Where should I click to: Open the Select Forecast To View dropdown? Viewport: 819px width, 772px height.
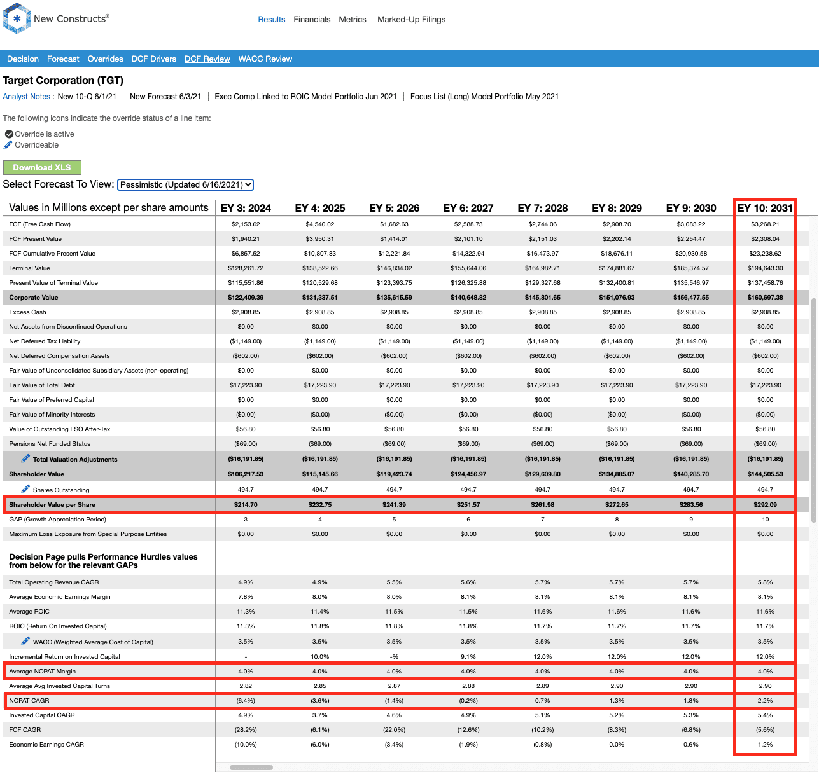(x=185, y=184)
